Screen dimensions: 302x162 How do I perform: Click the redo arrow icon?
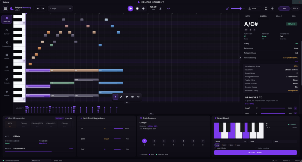[43, 8]
